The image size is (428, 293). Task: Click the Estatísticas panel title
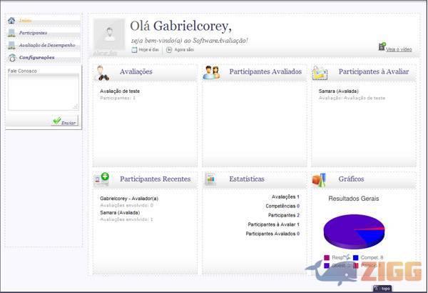pos(247,179)
